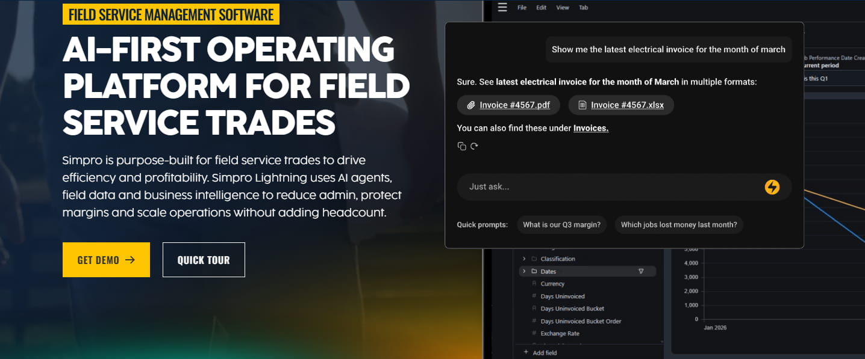Click the Classification folder label
865x359 pixels.
558,259
